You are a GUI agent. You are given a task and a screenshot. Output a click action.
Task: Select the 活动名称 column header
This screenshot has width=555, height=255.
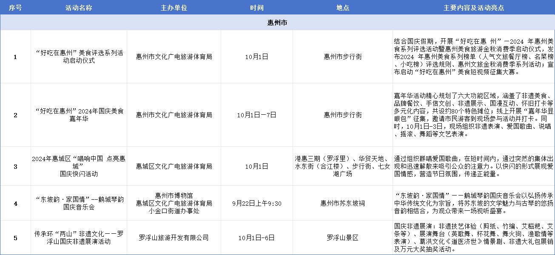coord(79,8)
